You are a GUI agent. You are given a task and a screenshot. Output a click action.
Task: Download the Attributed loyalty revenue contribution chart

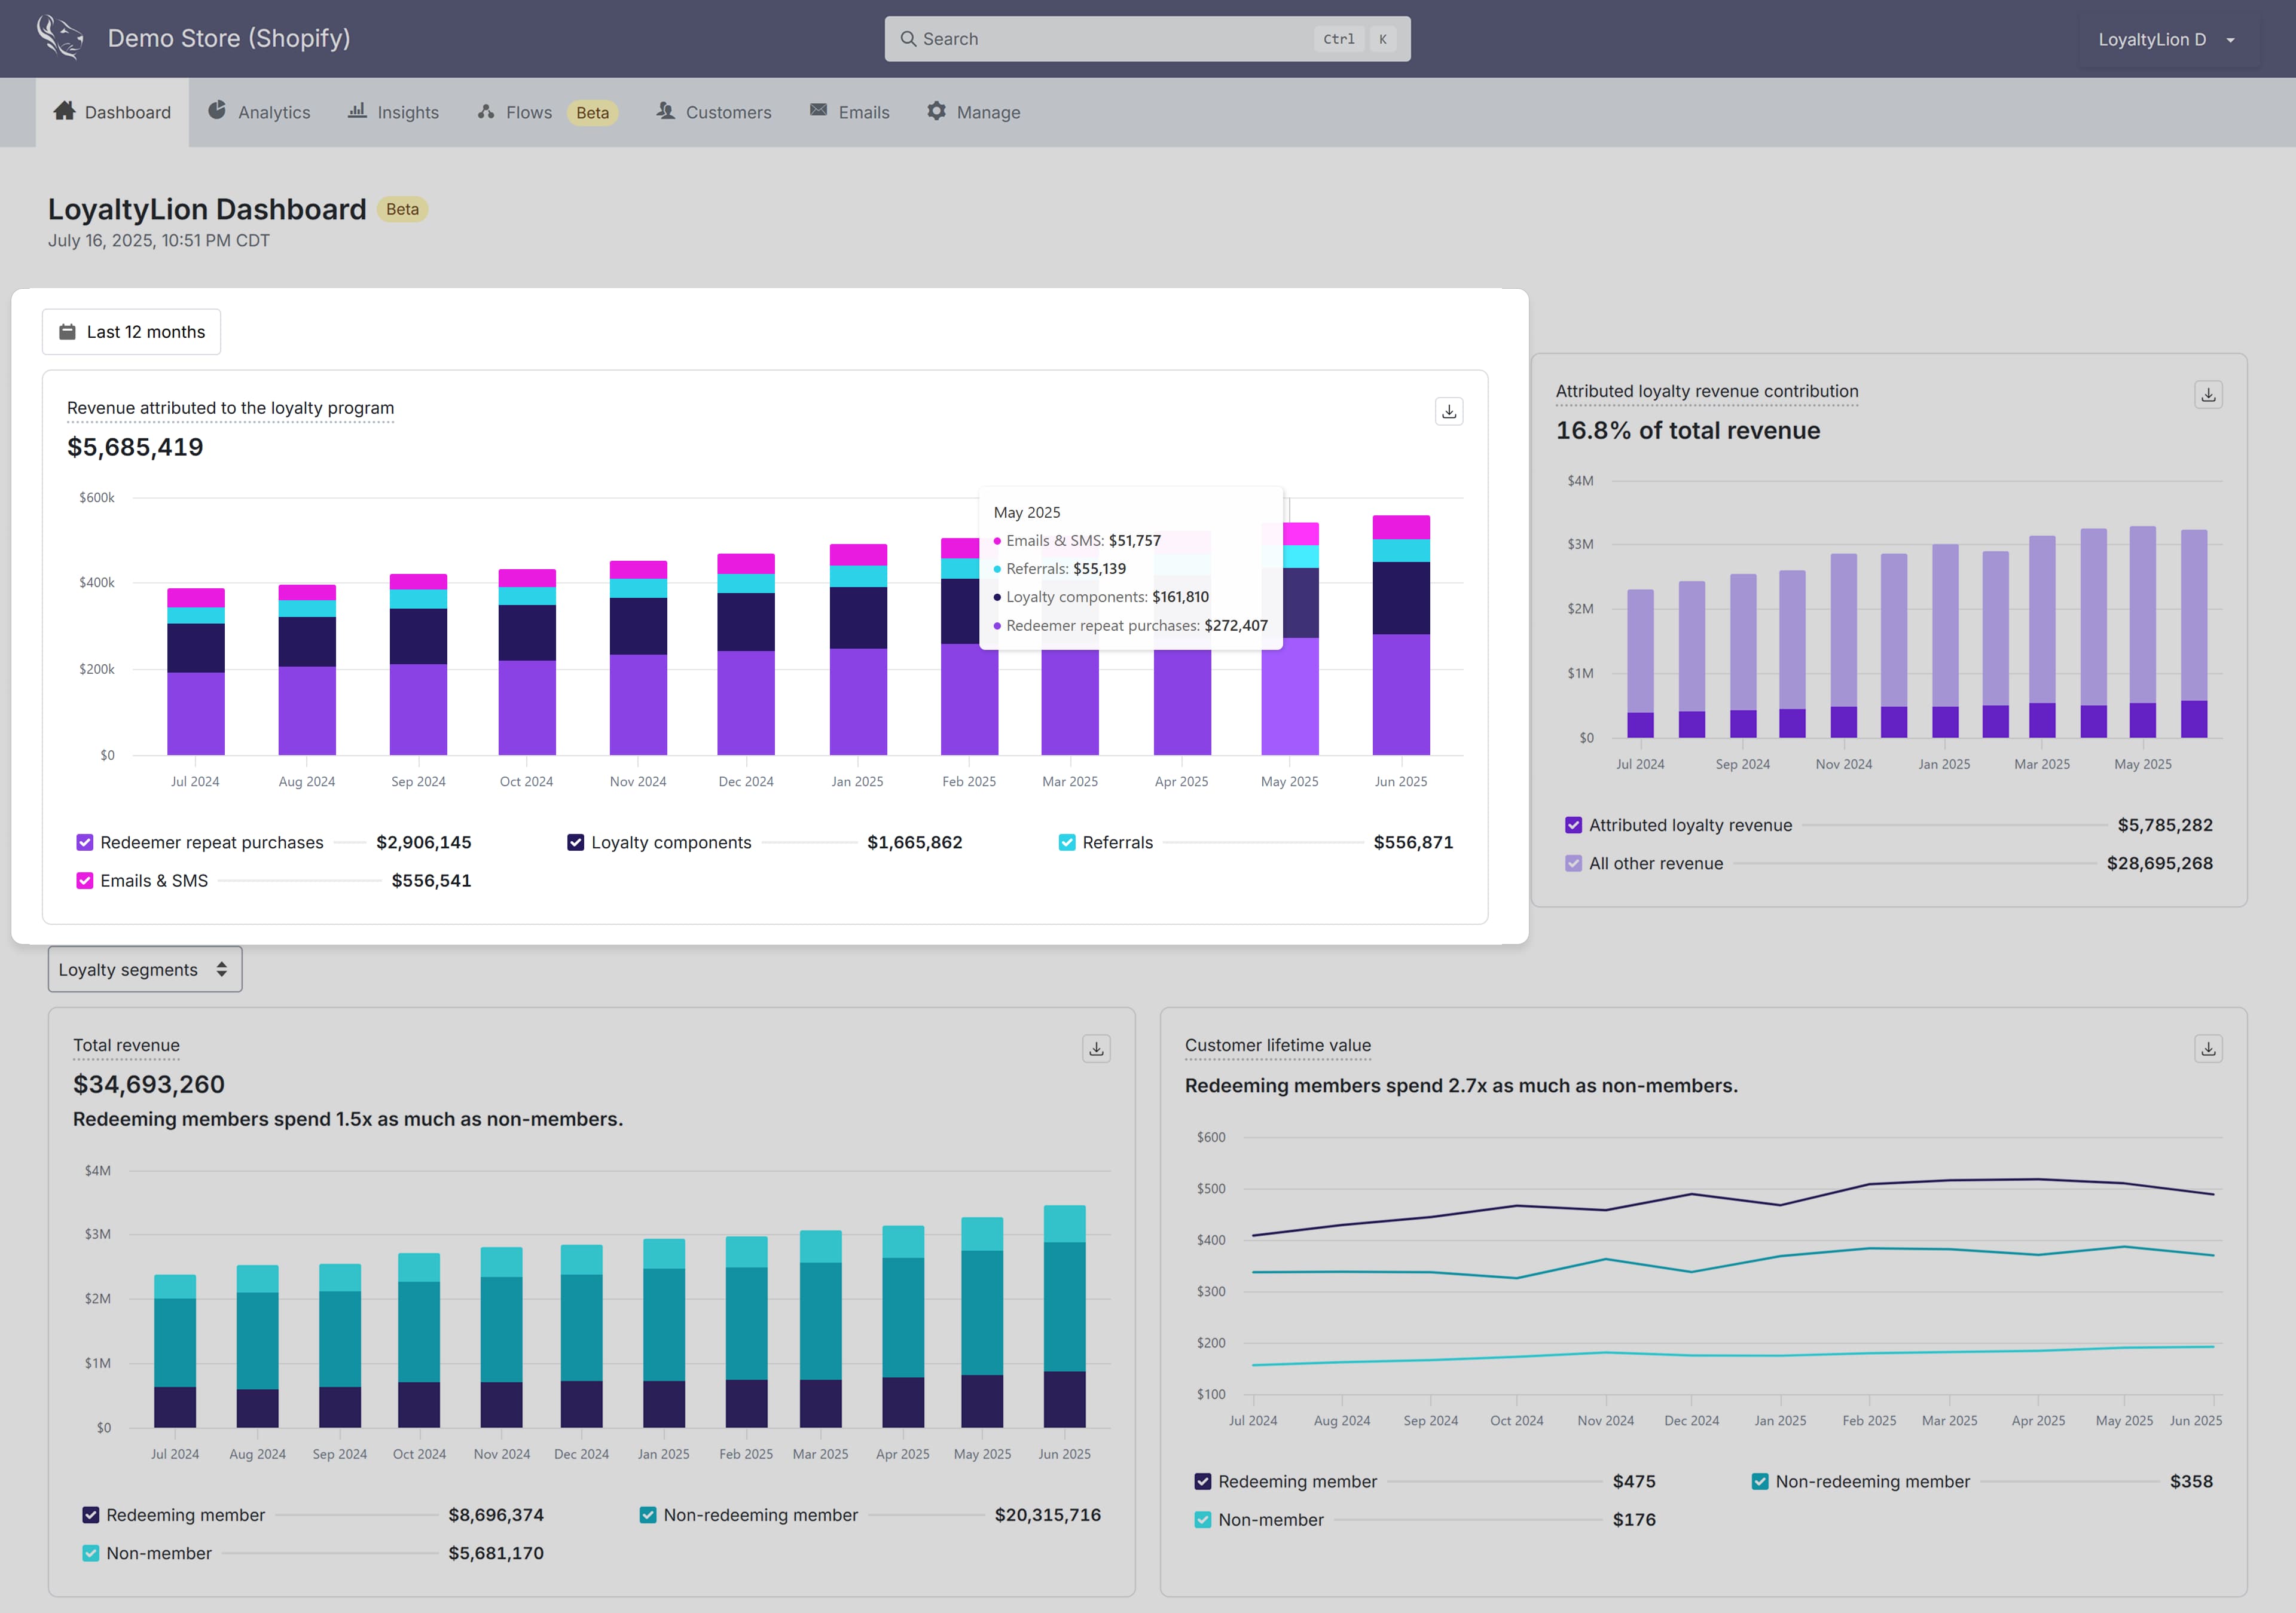[x=2208, y=395]
